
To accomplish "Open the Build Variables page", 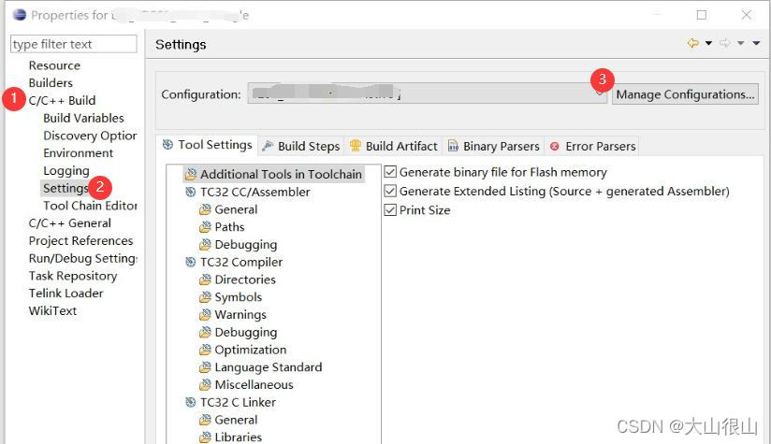I will tap(83, 118).
